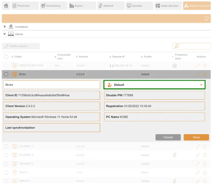The image size is (215, 187).
Task: Edit the STUDENT 1 client pencil
Action: pos(198,146)
